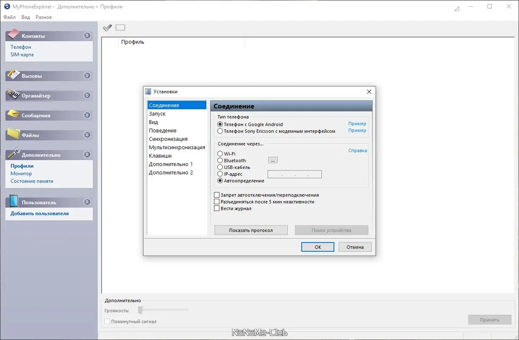Choose USB-кабель connection radio button
The width and height of the screenshot is (519, 340).
pos(220,167)
